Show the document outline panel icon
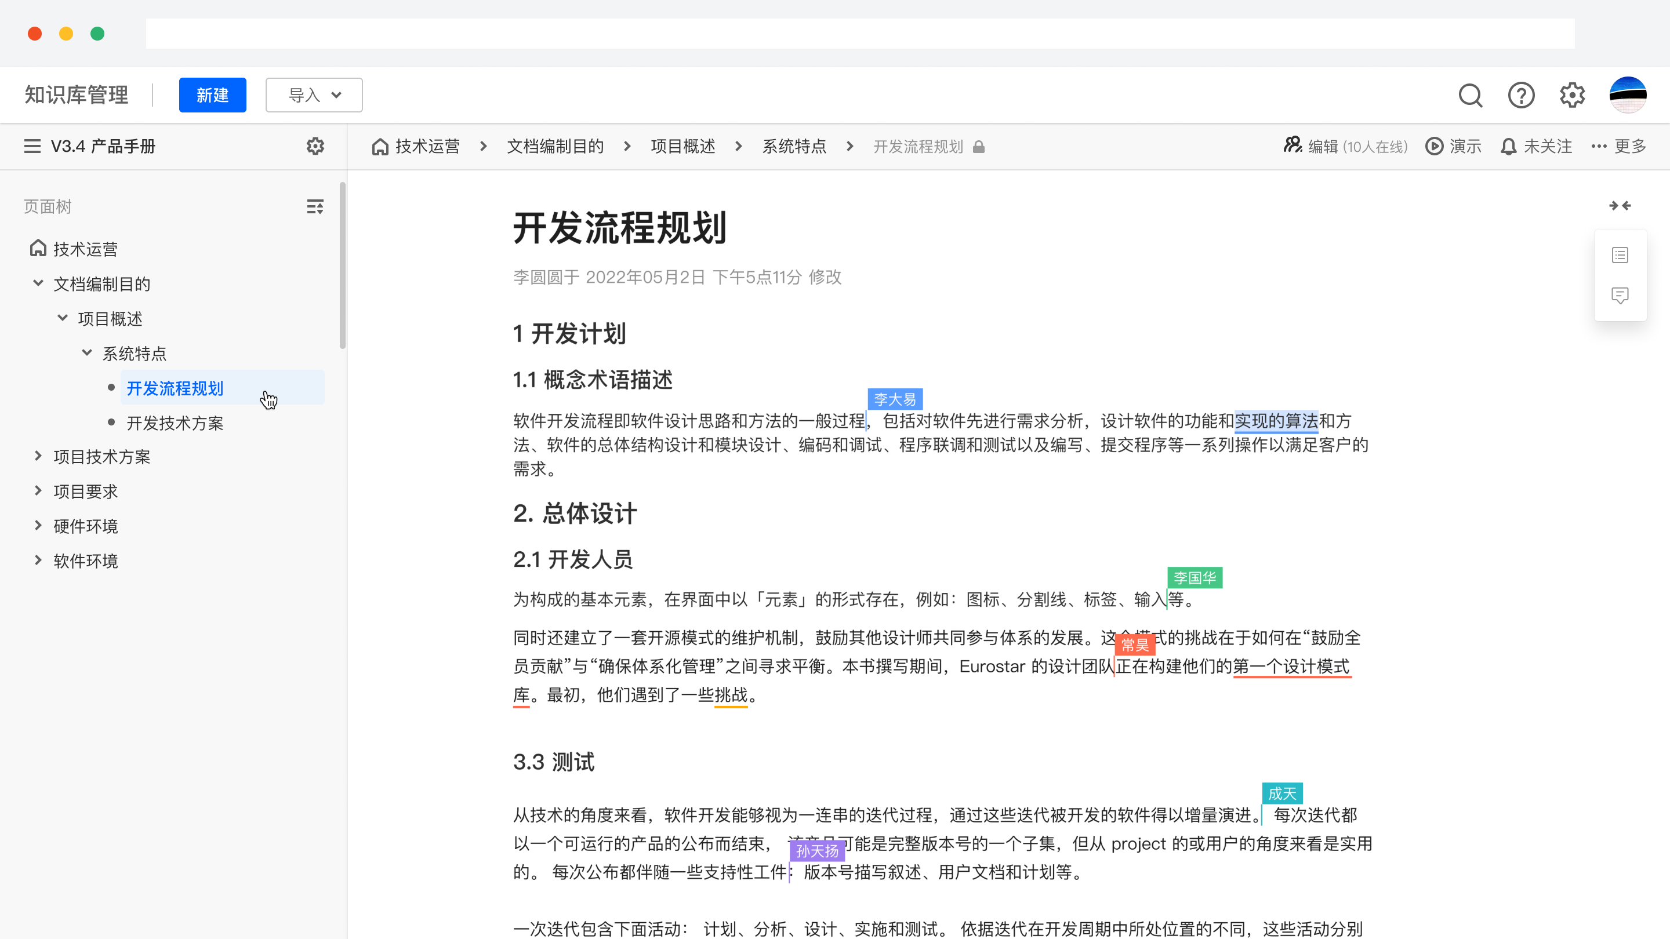Screen dimensions: 1670x939 click(1620, 255)
